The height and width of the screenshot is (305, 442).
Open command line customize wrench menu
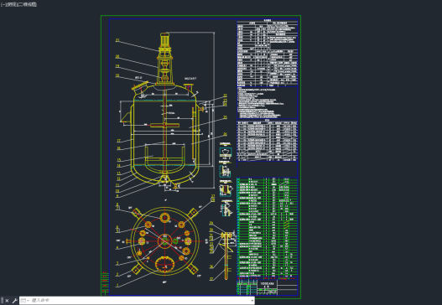14,301
